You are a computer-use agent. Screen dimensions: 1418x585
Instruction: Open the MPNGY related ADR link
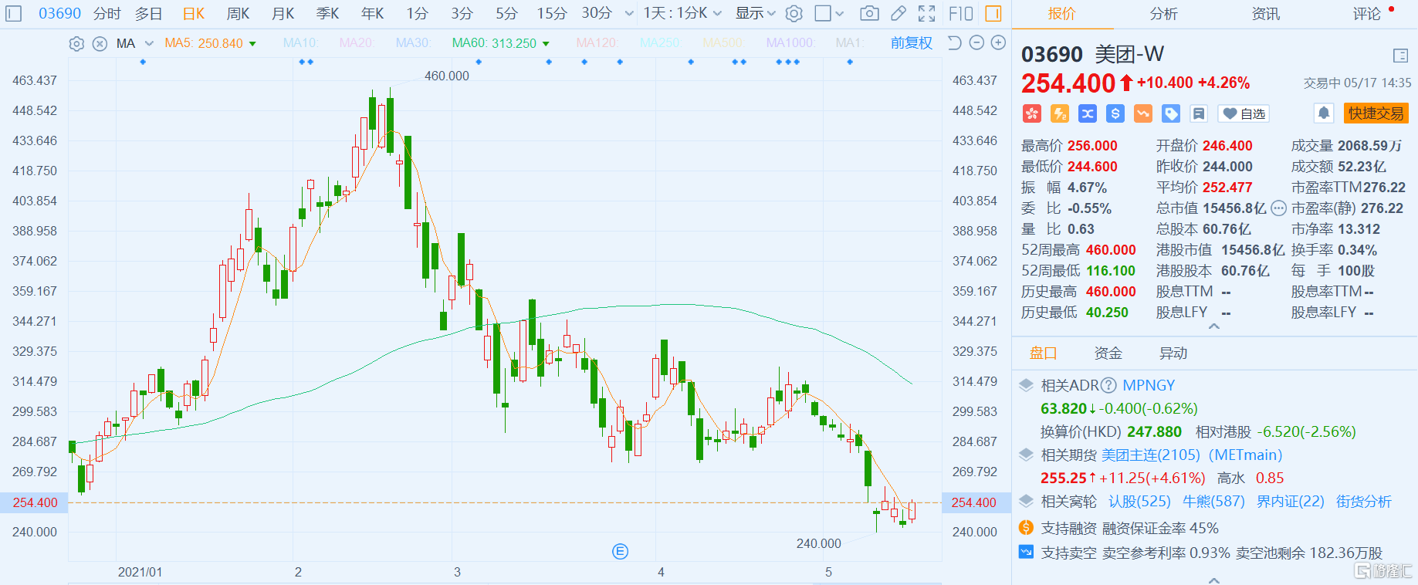pos(1148,385)
